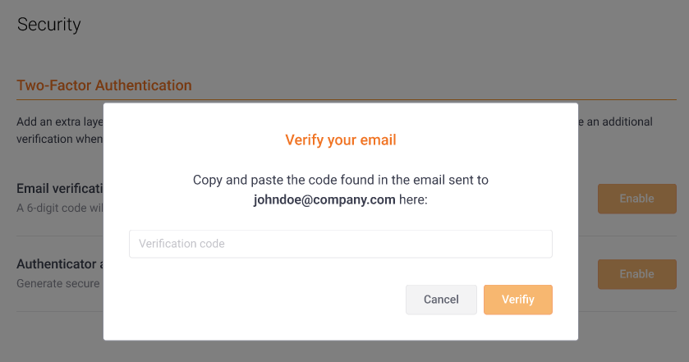Click the "Generate secure" description text
This screenshot has width=689, height=362.
tap(59, 283)
